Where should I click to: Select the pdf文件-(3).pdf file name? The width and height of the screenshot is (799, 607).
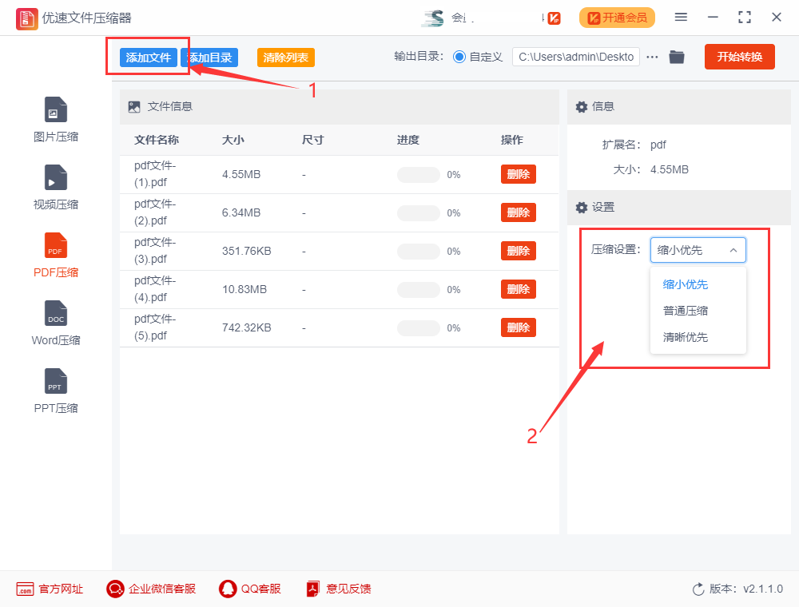(x=155, y=251)
